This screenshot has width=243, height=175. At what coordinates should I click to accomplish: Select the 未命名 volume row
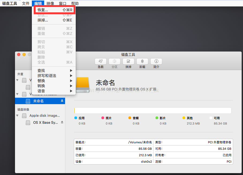point(40,101)
